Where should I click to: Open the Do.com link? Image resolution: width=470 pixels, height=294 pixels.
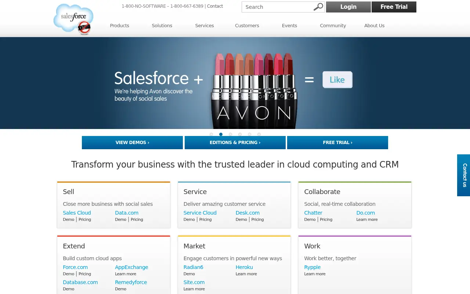[x=366, y=213]
